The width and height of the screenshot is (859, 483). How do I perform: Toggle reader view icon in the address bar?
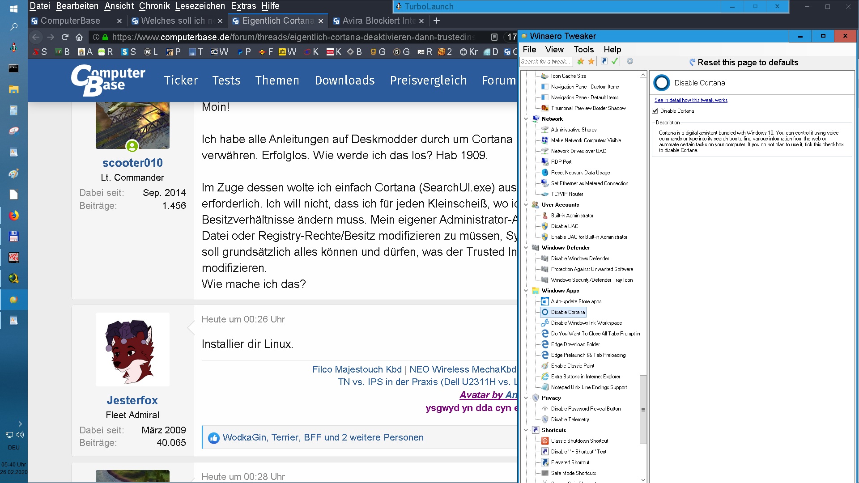point(494,37)
